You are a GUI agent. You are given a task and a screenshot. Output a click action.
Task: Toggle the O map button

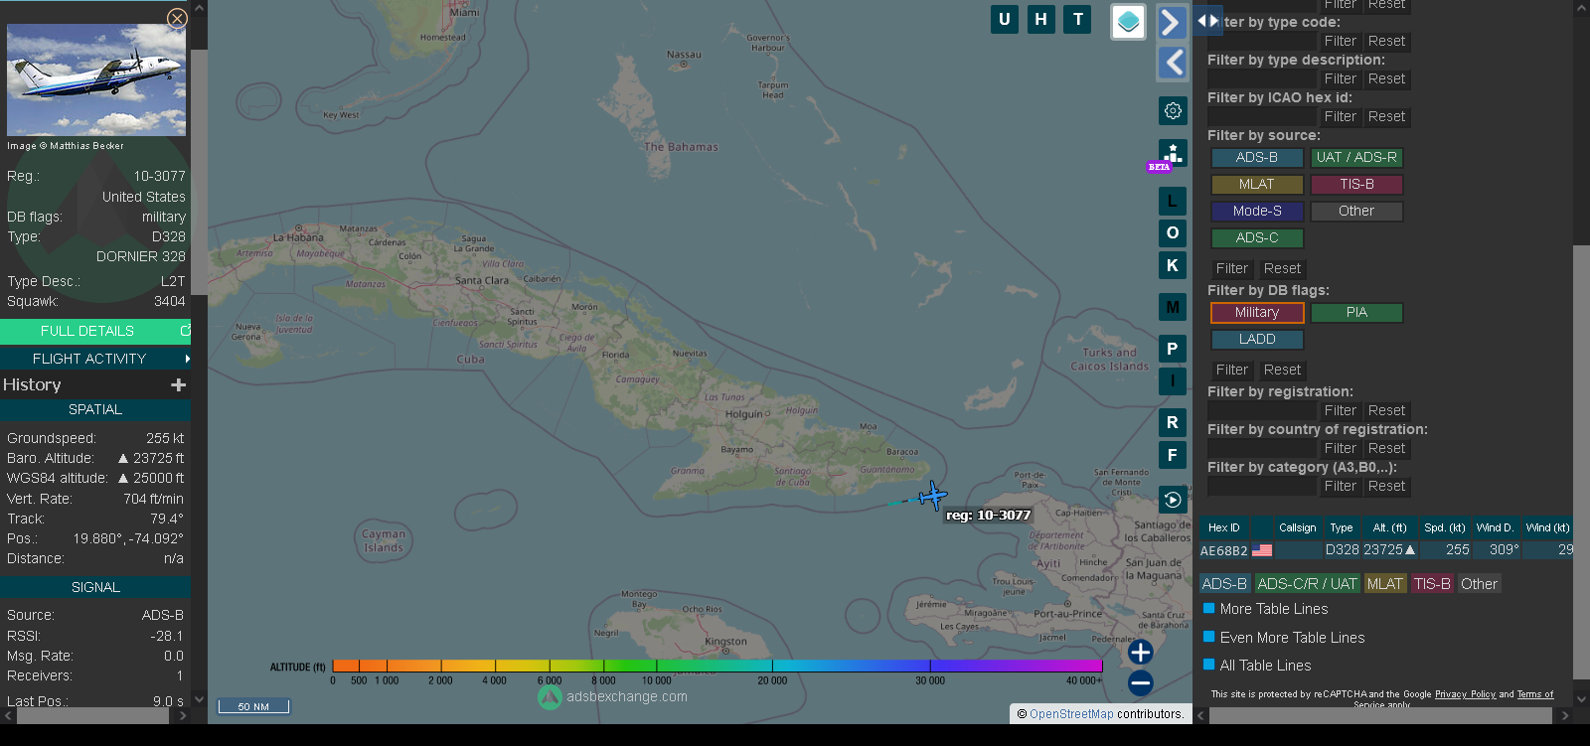coord(1173,232)
